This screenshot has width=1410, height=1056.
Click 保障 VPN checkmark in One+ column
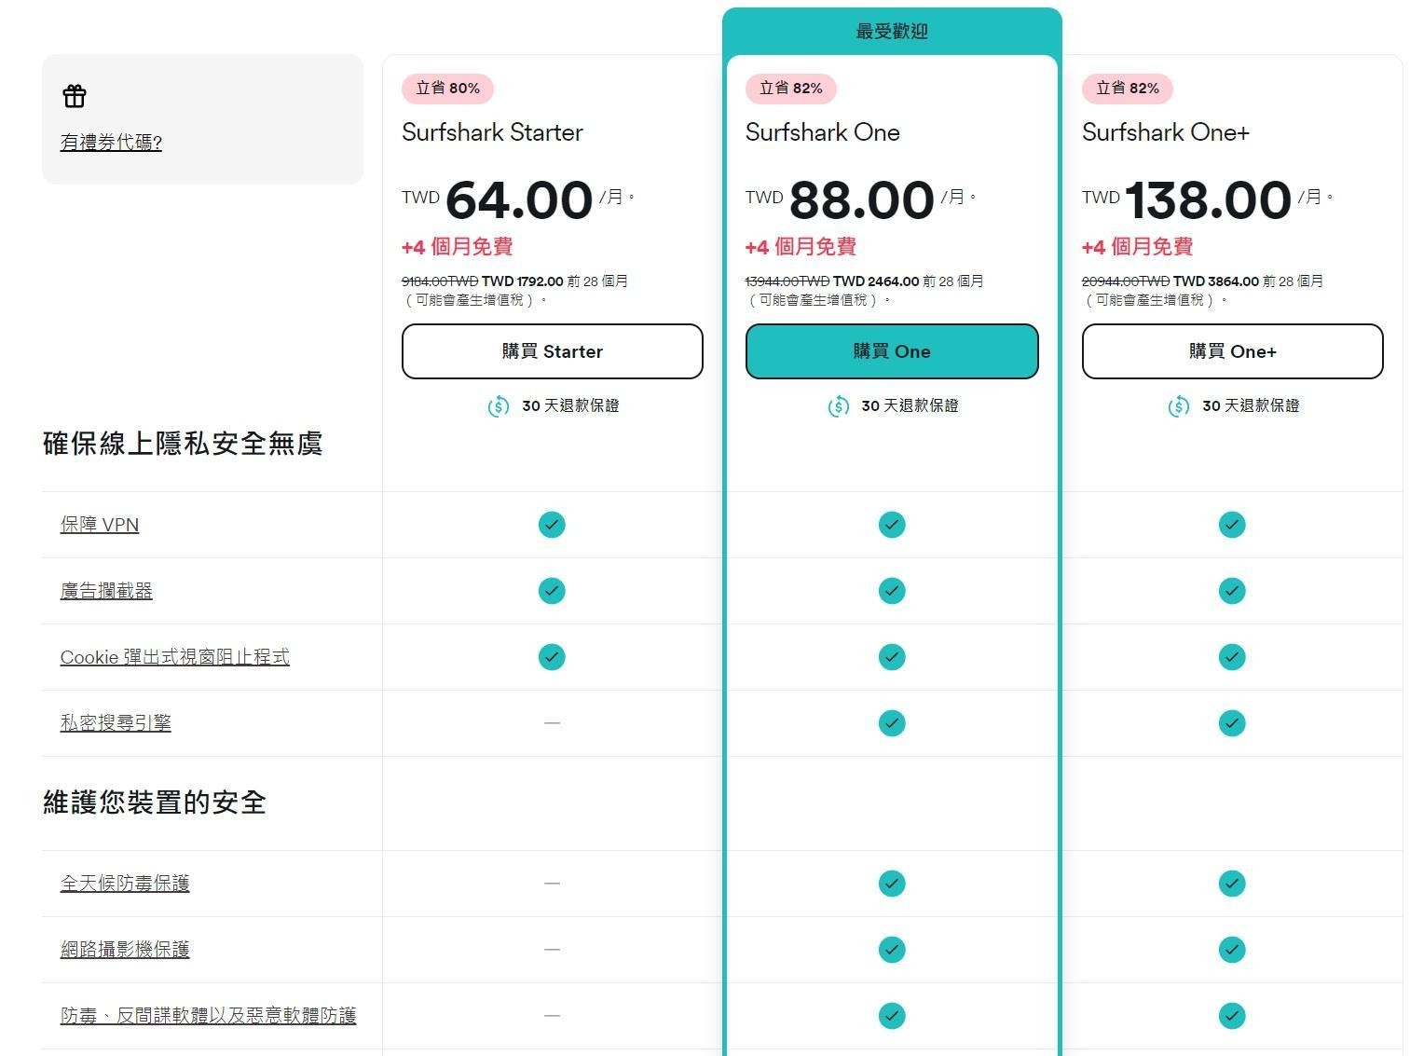pos(1232,525)
